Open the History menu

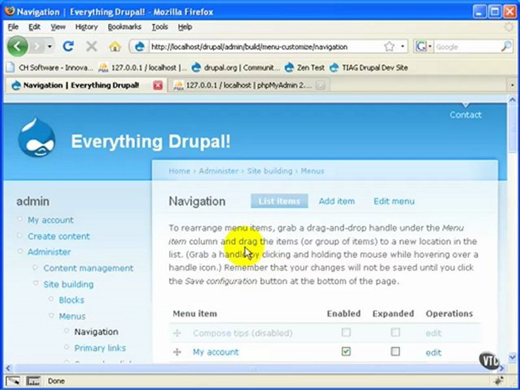click(x=86, y=27)
